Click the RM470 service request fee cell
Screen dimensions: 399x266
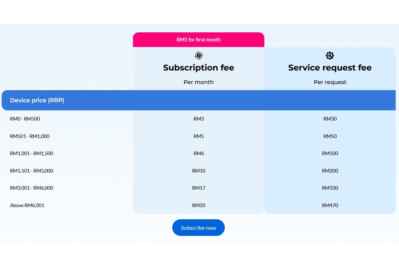(330, 205)
